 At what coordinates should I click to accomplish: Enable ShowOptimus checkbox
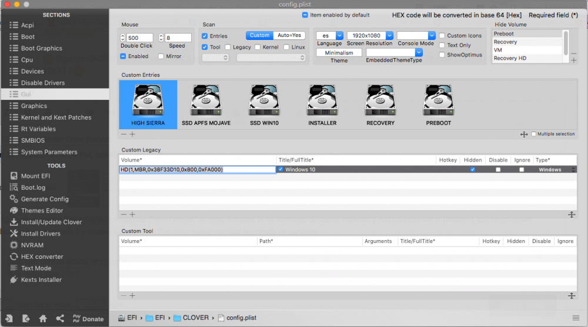click(442, 55)
